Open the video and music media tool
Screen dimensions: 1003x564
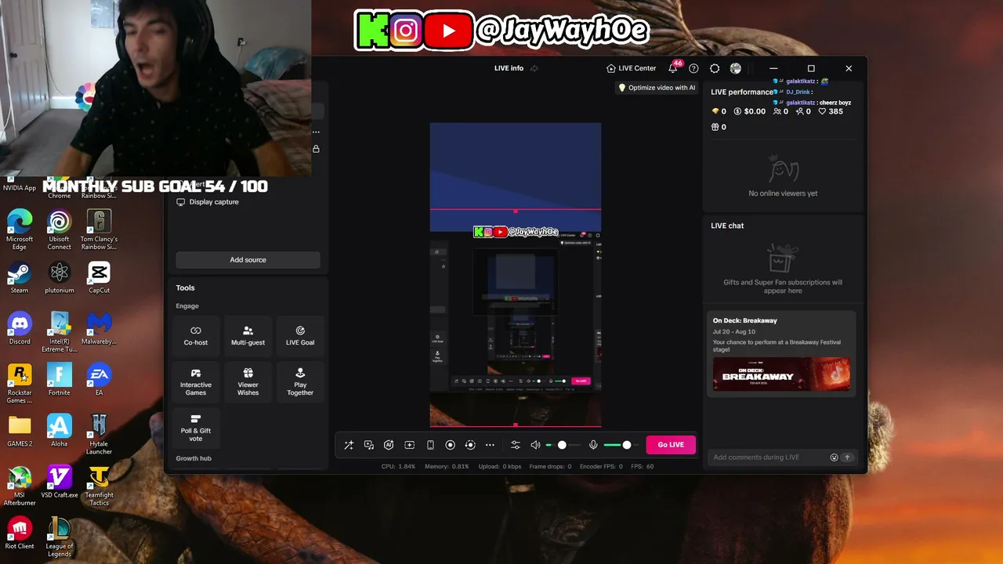[369, 445]
